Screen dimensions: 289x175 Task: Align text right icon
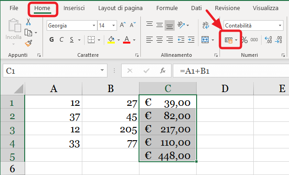pyautogui.click(x=169, y=40)
